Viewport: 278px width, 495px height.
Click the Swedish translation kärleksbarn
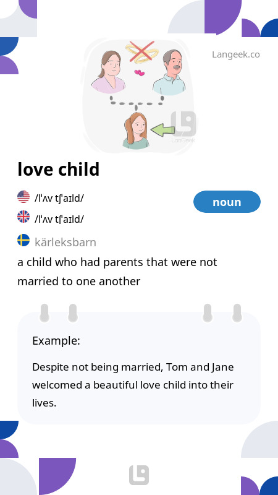(65, 243)
